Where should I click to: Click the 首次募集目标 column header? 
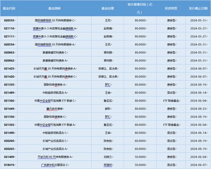click(x=140, y=8)
